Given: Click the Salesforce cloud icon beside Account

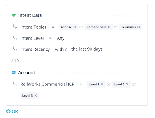Looking at the screenshot, I should pos(14,72).
